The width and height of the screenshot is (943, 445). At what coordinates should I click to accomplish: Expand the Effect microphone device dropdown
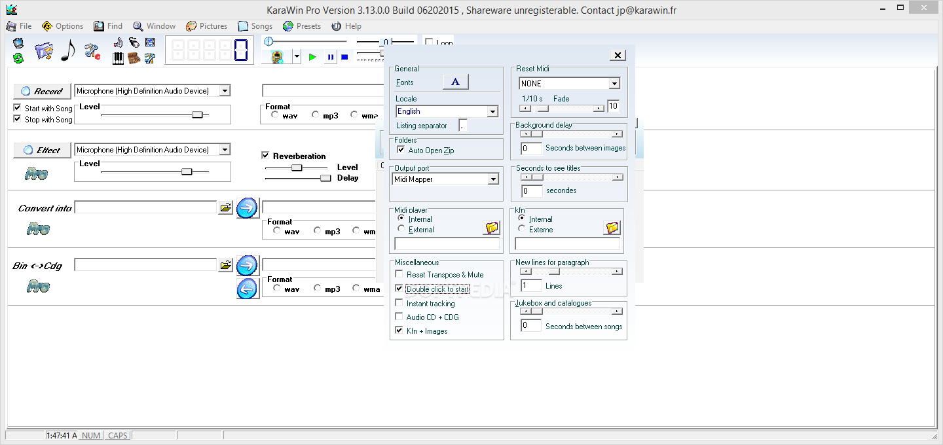coord(225,150)
